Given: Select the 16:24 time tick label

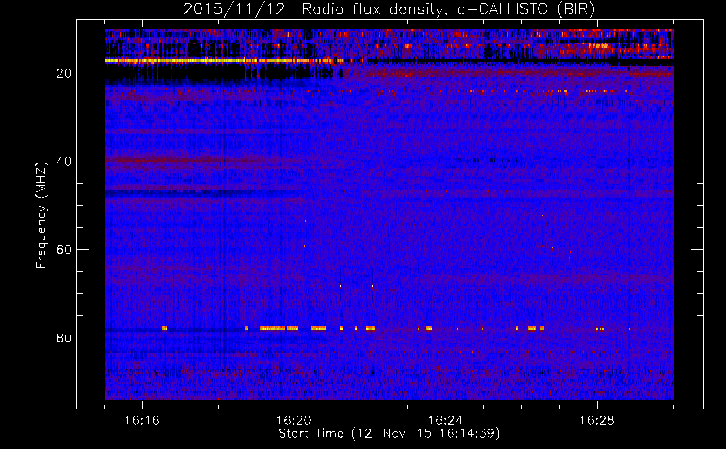Looking at the screenshot, I should (x=445, y=421).
